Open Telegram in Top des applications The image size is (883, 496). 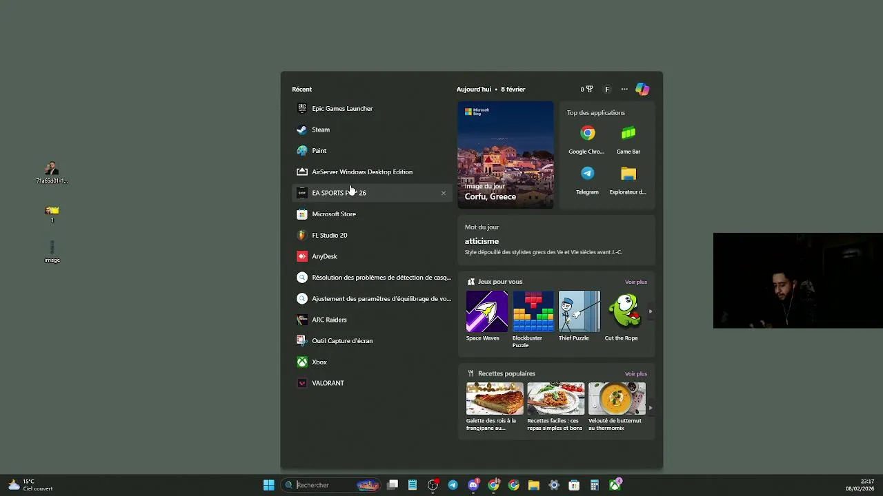coord(587,180)
